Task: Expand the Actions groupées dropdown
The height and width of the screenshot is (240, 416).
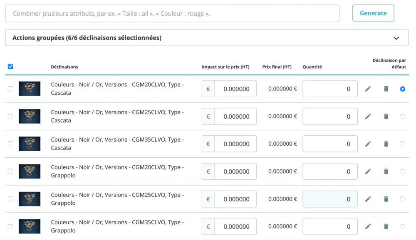Action: click(x=207, y=38)
